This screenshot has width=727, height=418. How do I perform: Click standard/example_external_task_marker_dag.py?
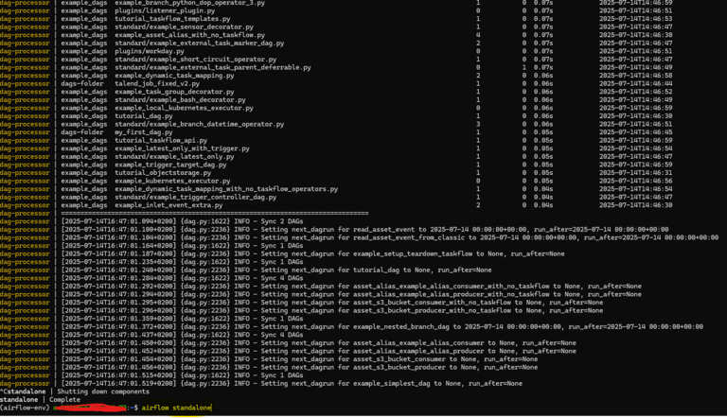coord(200,44)
